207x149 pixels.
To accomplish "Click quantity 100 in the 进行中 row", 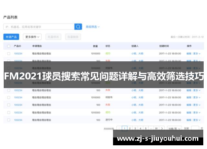I will (98, 120).
